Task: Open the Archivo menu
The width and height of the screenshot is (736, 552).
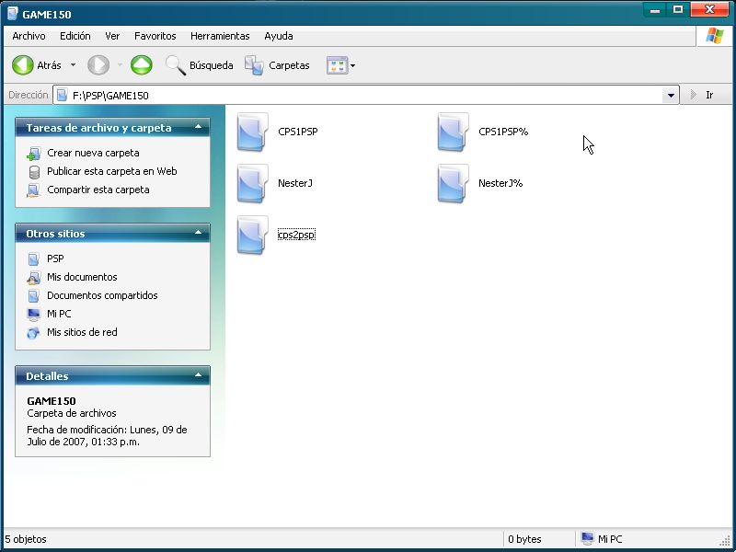Action: (x=29, y=36)
